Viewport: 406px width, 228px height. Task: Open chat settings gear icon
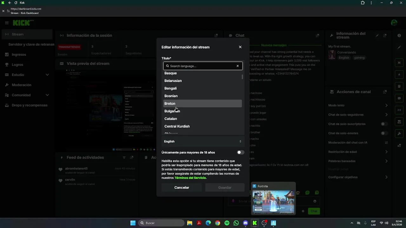coord(303,211)
